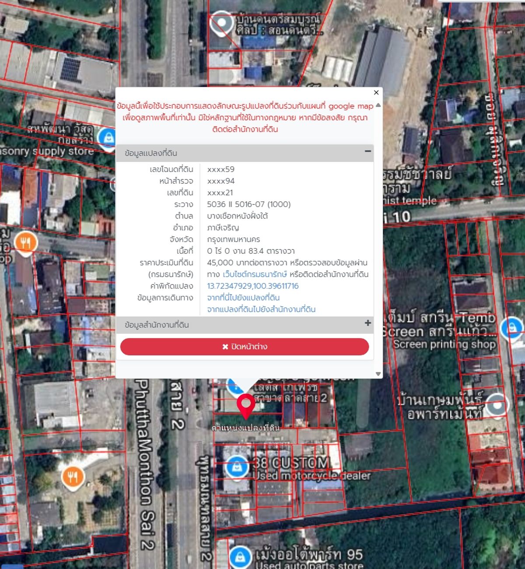Open the orange restaurant marker left of popup
The width and height of the screenshot is (525, 569).
coord(26,242)
